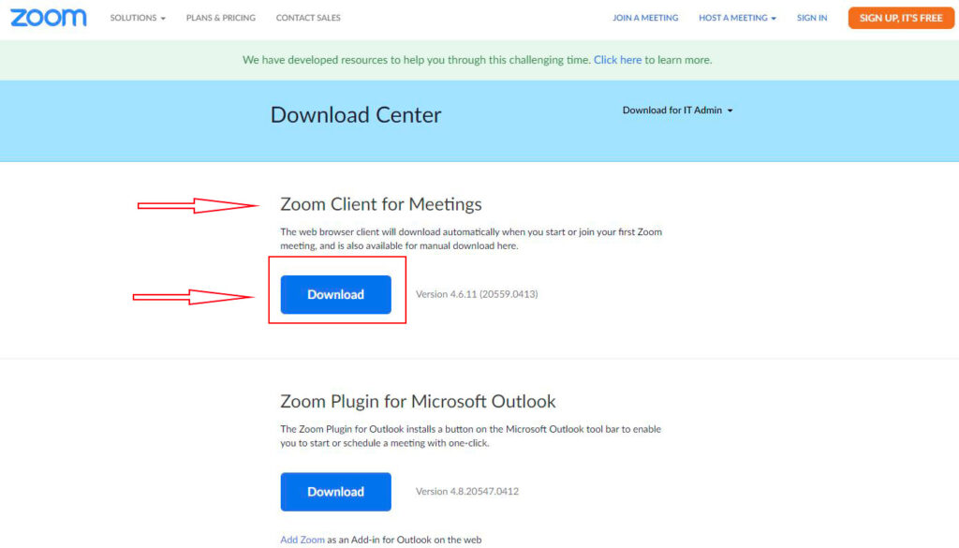Image resolution: width=959 pixels, height=548 pixels.
Task: Select the Download Center heading text
Action: pos(356,115)
